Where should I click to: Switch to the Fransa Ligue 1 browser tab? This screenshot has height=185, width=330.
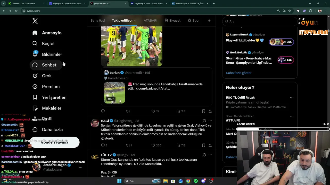pyautogui.click(x=190, y=4)
